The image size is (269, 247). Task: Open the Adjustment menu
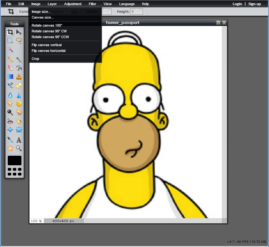(x=73, y=4)
